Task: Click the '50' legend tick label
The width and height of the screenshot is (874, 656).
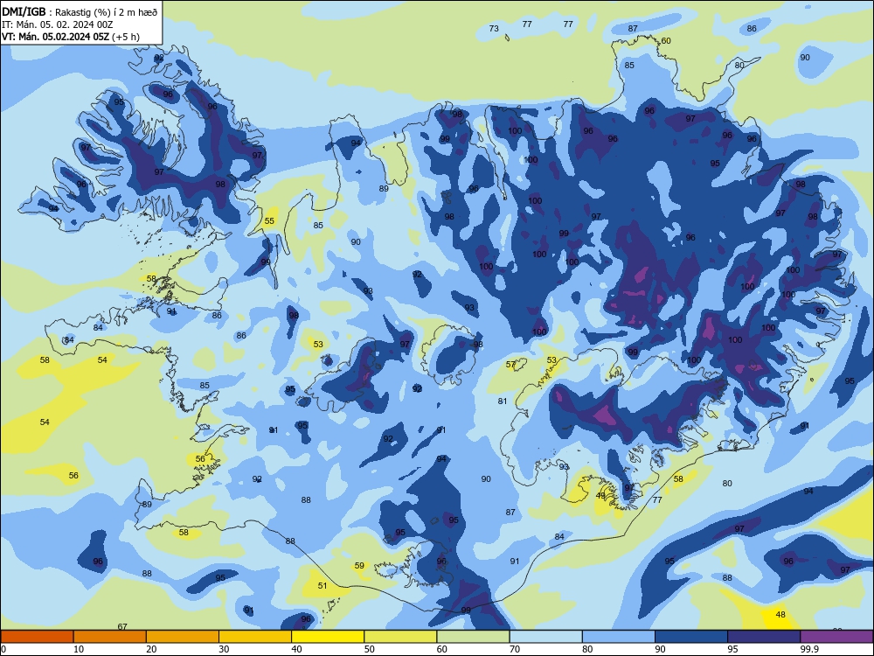Action: click(x=370, y=649)
